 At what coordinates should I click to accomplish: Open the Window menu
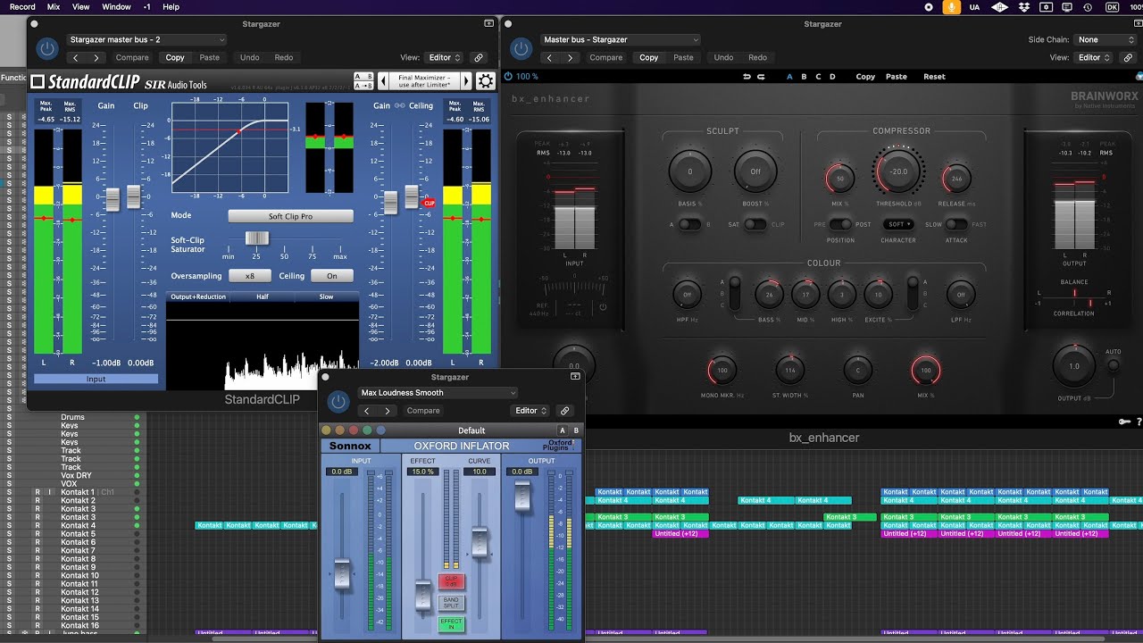(116, 6)
